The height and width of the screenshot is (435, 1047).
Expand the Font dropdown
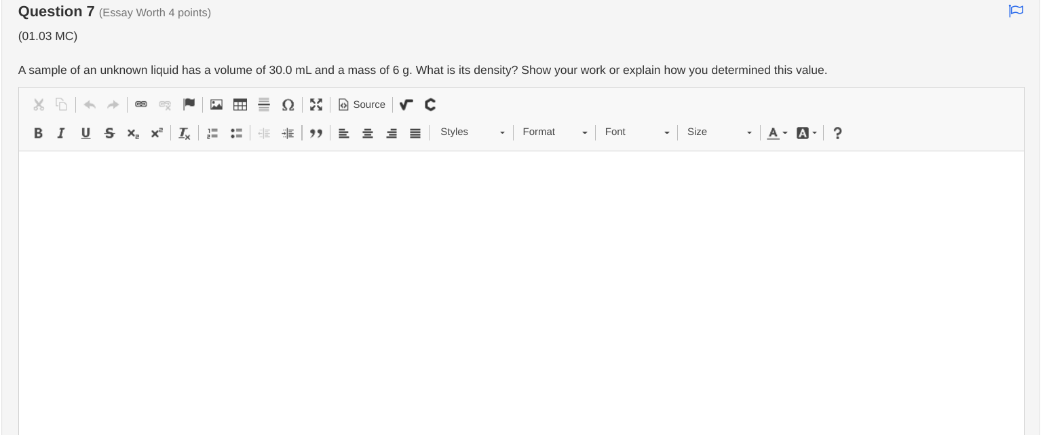[636, 132]
